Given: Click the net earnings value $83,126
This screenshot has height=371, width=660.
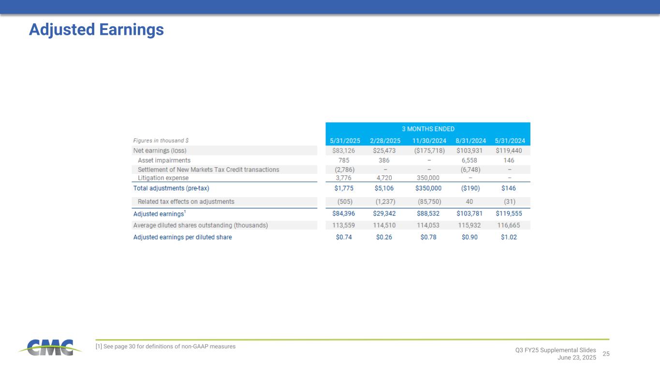Looking at the screenshot, I should (344, 150).
